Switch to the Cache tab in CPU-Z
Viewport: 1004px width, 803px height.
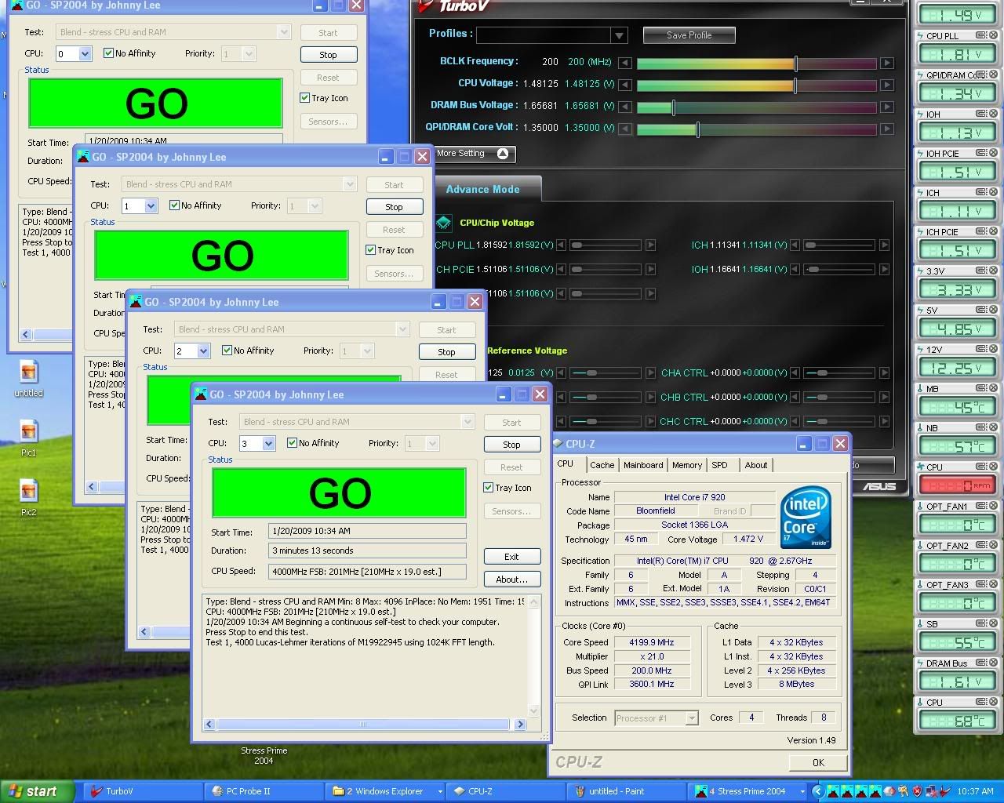coord(602,465)
